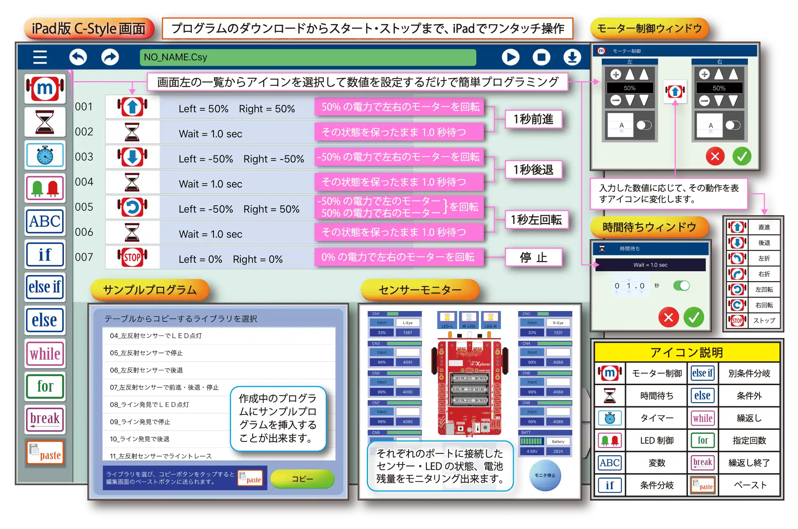Click the NO_NAME.Csy file name field

tap(308, 57)
